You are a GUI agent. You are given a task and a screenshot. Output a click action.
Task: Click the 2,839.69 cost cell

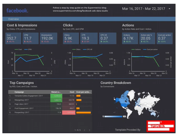(69, 113)
